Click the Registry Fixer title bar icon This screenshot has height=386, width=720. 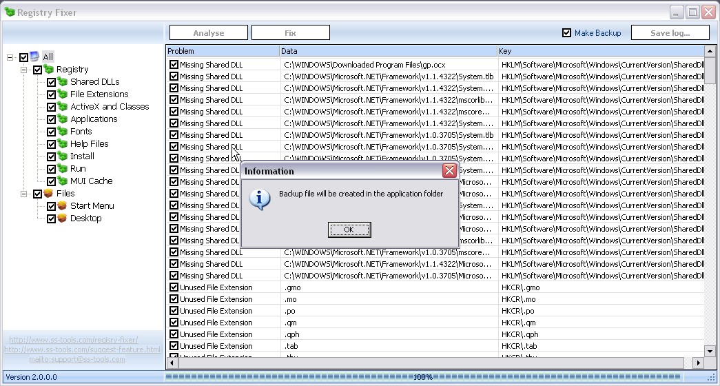click(x=10, y=12)
